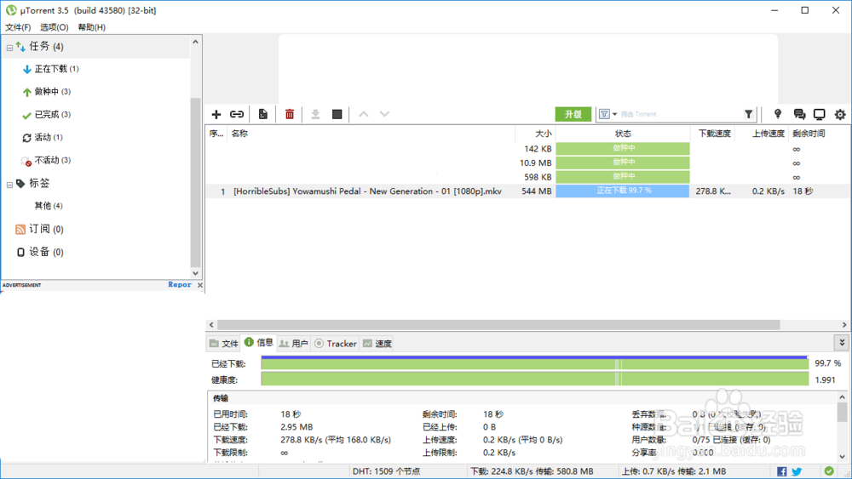Select the Yowamushi Pedal torrent row
This screenshot has width=852, height=479.
(x=527, y=191)
